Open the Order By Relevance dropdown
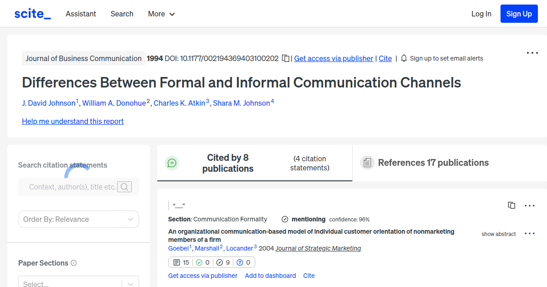547x287 pixels. pyautogui.click(x=78, y=219)
